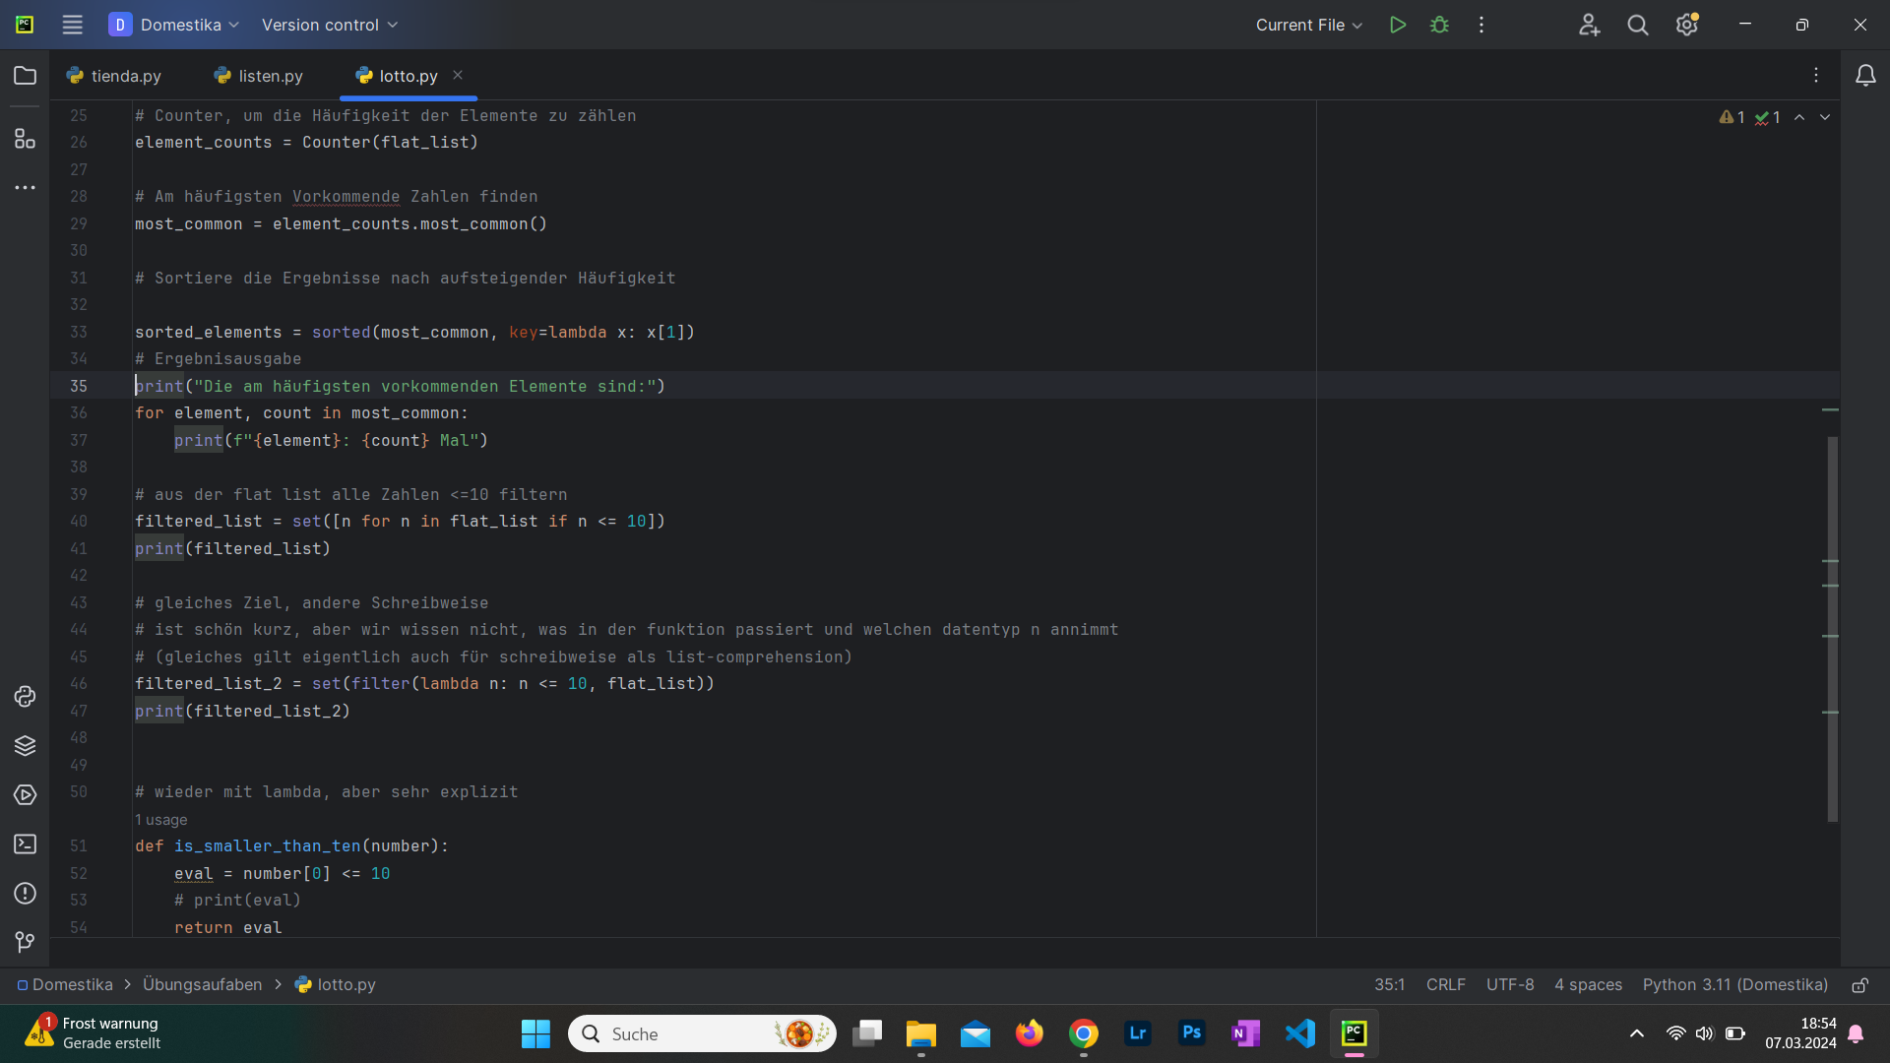The height and width of the screenshot is (1063, 1890).
Task: Open the Current File run configuration dropdown
Action: [1309, 25]
